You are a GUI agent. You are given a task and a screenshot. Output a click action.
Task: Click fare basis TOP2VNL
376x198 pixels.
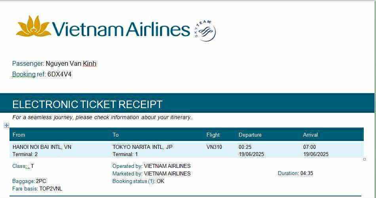coord(51,188)
